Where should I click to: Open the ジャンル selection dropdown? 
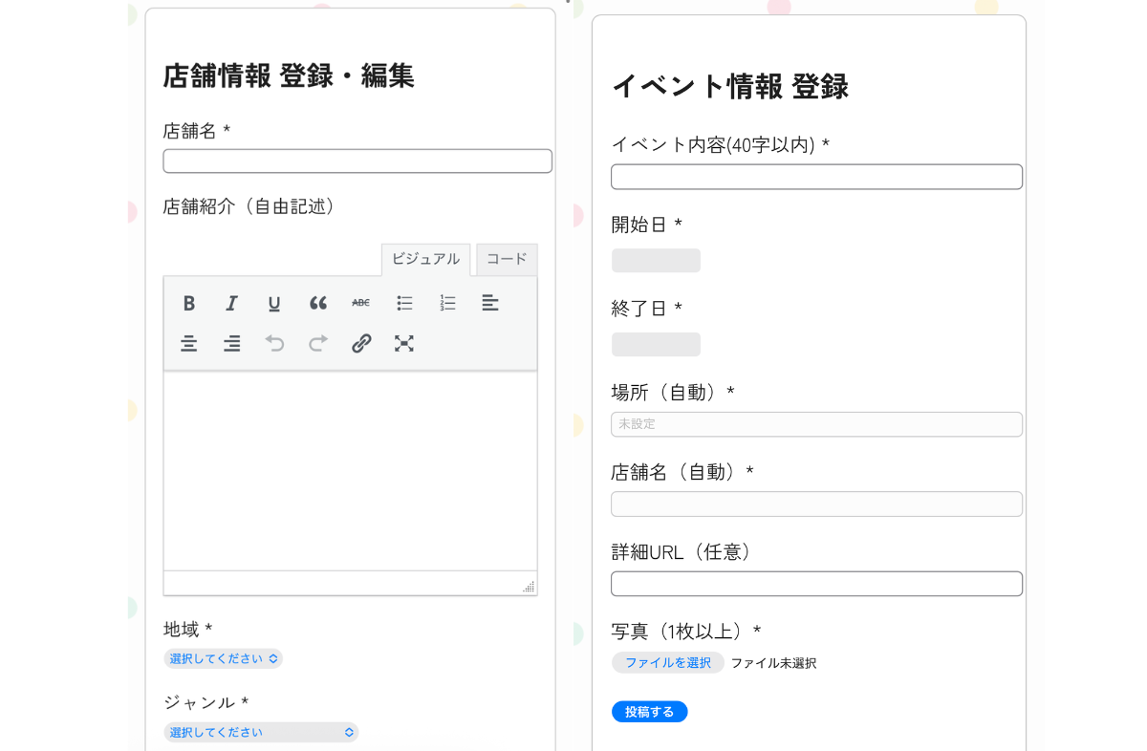261,731
